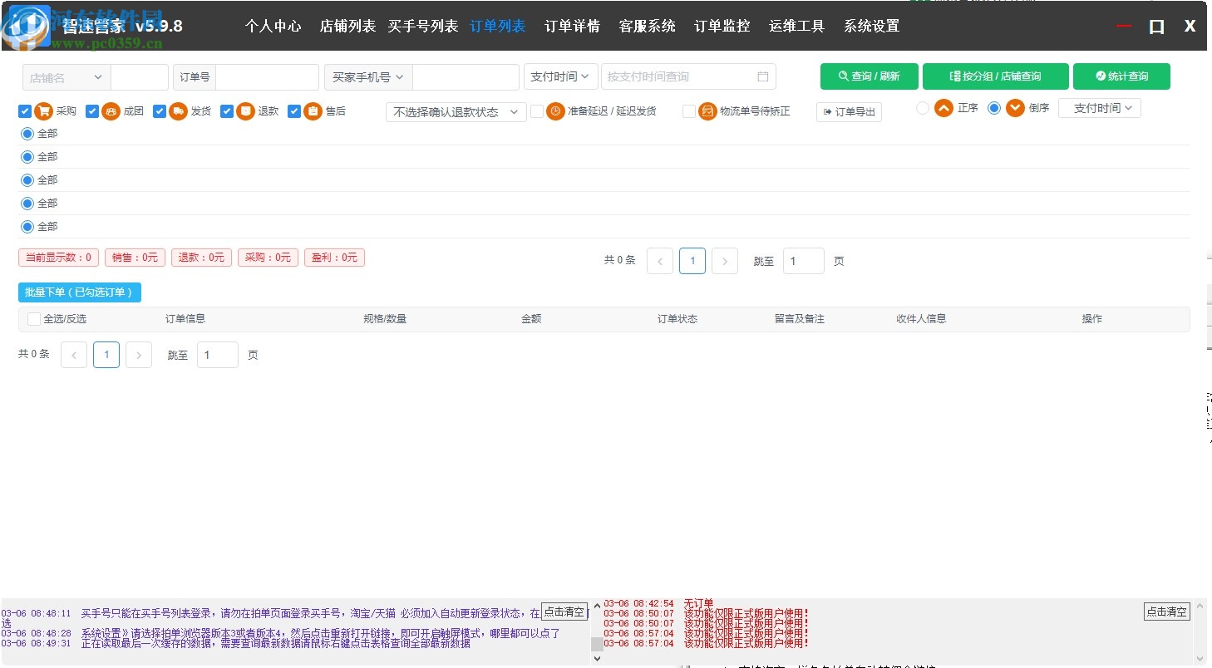The width and height of the screenshot is (1212, 668).
Task: Click the 统计查询 button
Action: click(x=1121, y=76)
